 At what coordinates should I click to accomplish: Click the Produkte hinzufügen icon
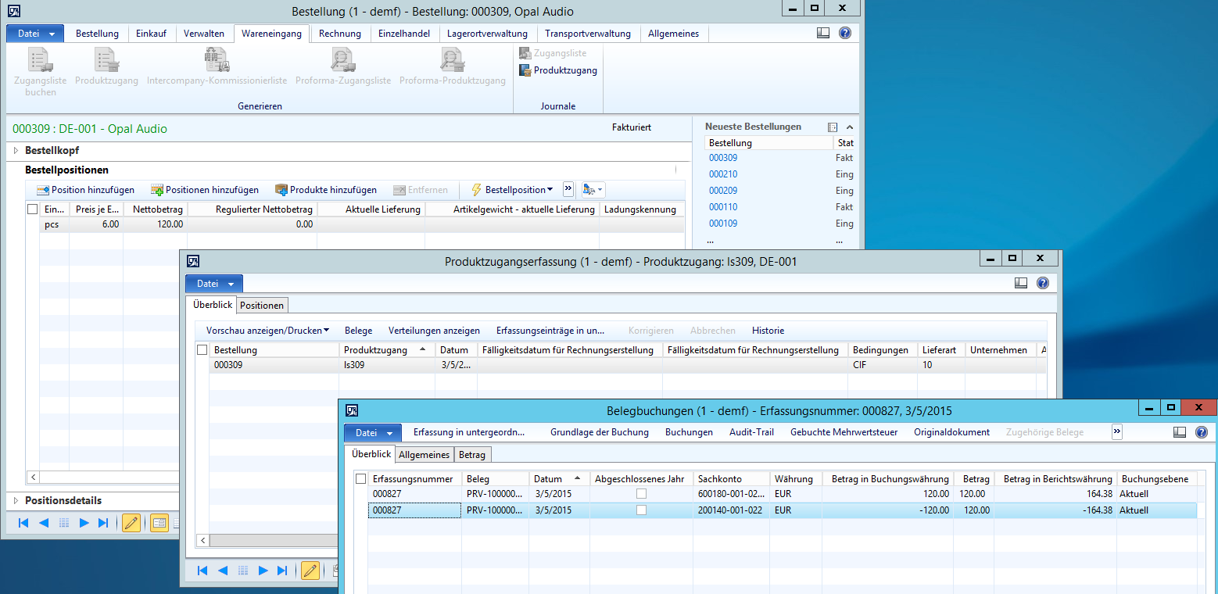[x=281, y=190]
